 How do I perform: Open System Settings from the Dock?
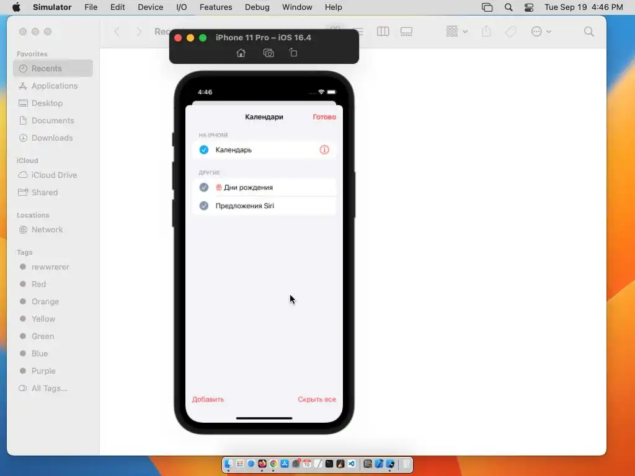296,464
